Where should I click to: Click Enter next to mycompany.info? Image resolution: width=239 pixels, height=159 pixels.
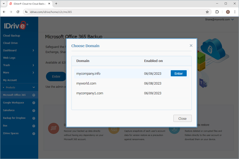[178, 73]
